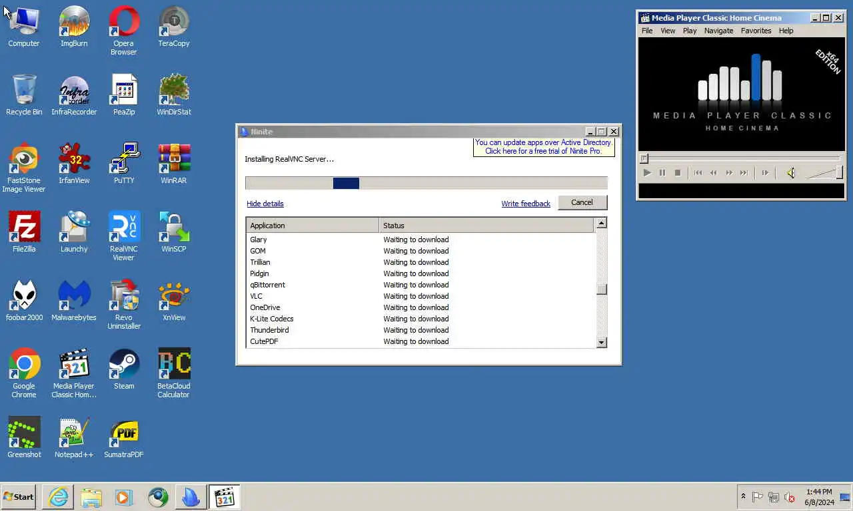Click the frame step button in player
This screenshot has height=511, width=853.
click(x=764, y=173)
